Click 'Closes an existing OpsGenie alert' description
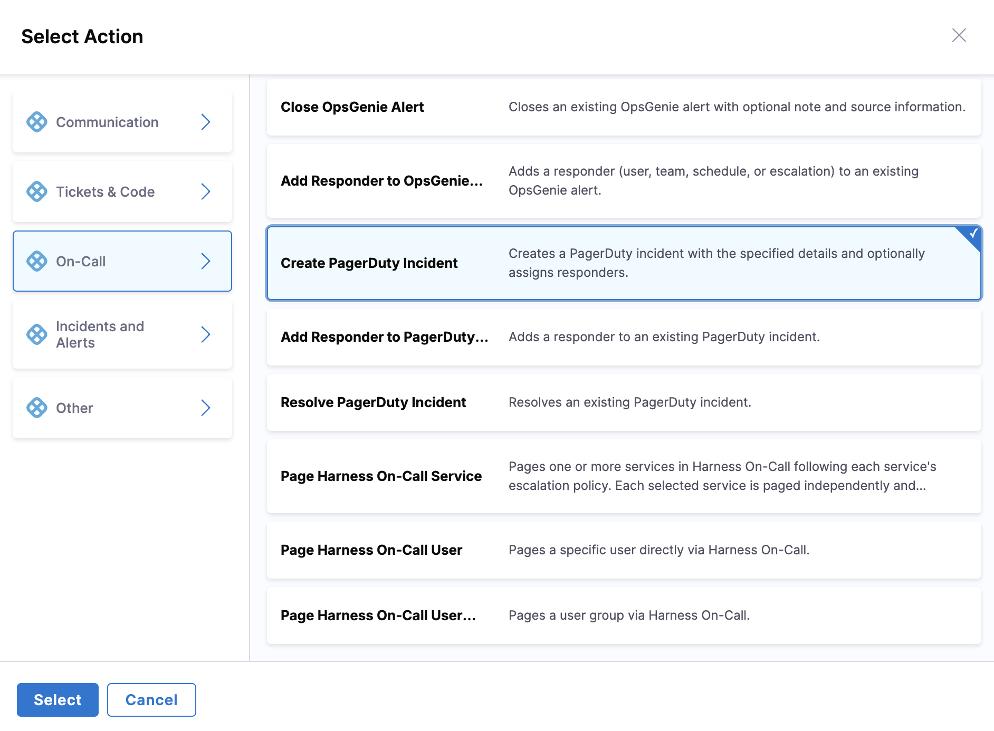The image size is (994, 731). (737, 107)
